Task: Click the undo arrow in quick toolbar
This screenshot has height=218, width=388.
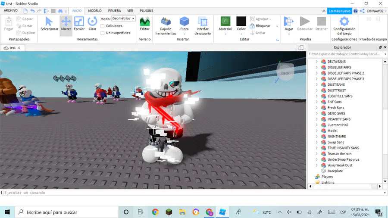Action: click(32, 11)
